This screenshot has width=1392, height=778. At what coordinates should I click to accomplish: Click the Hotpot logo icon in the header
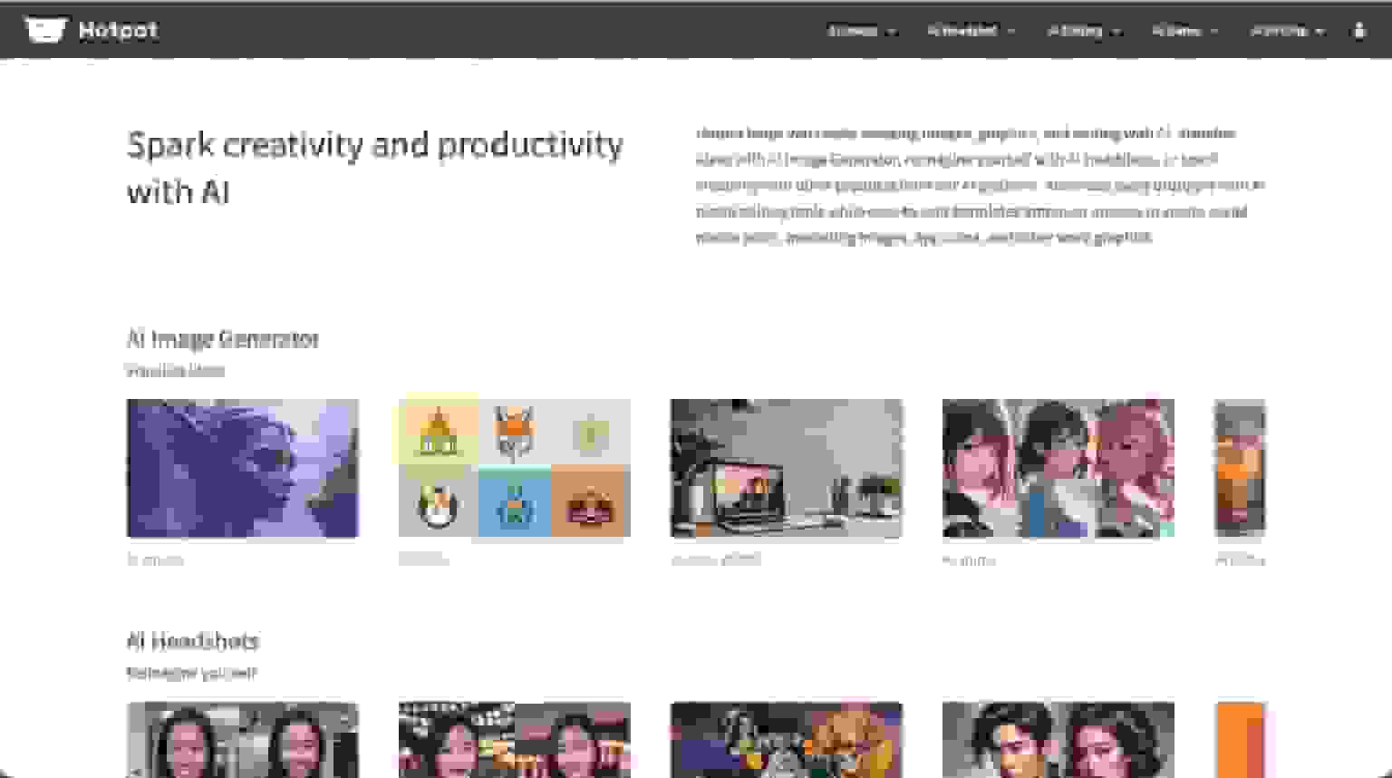(45, 30)
